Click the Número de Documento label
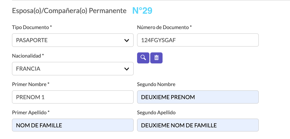 pyautogui.click(x=164, y=27)
